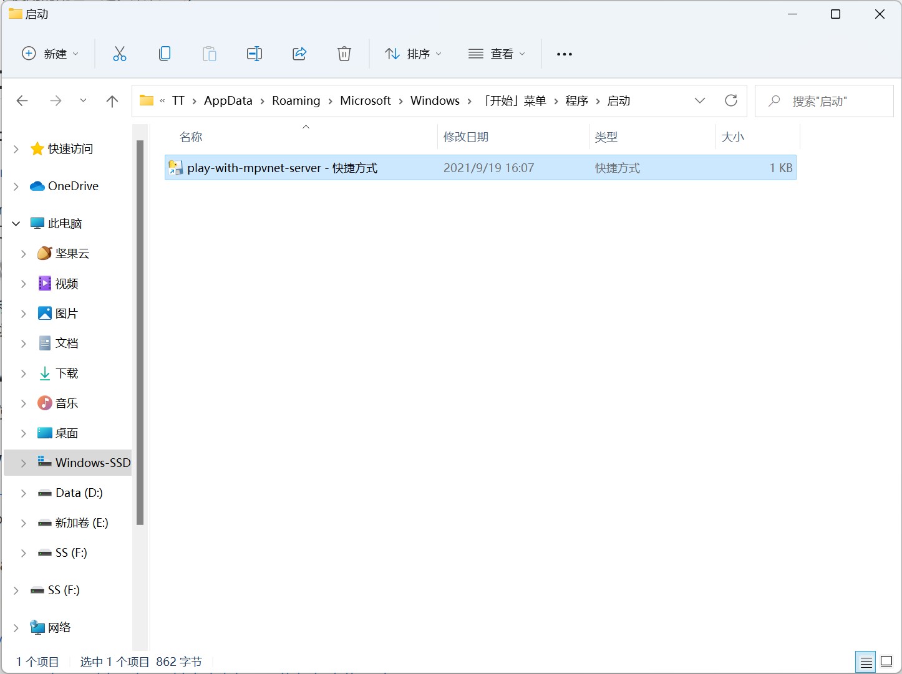Image resolution: width=902 pixels, height=674 pixels.
Task: Expand the TT breadcrumb chevron
Action: (x=195, y=101)
